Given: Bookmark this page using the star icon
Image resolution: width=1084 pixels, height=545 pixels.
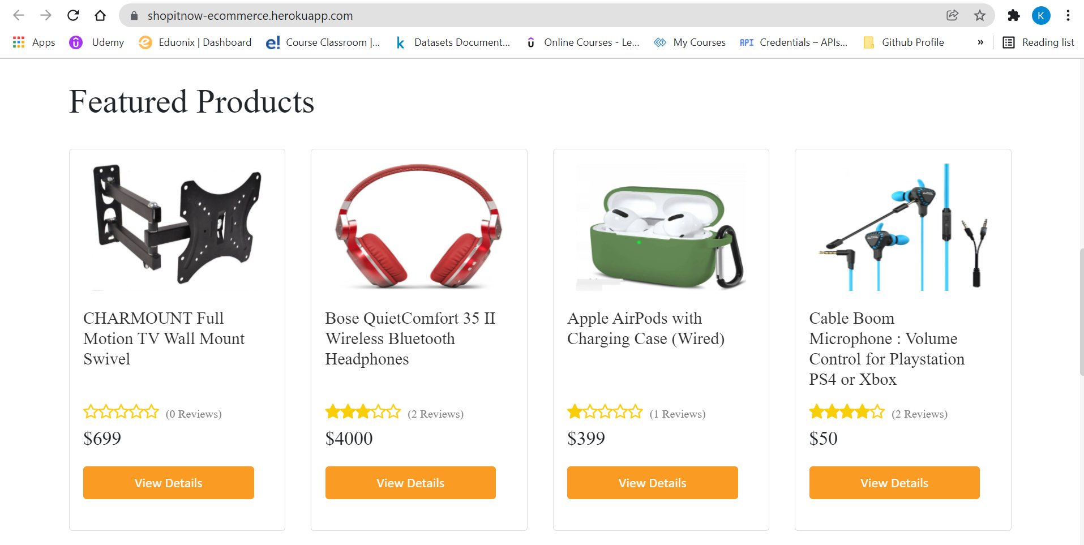Looking at the screenshot, I should coord(980,15).
